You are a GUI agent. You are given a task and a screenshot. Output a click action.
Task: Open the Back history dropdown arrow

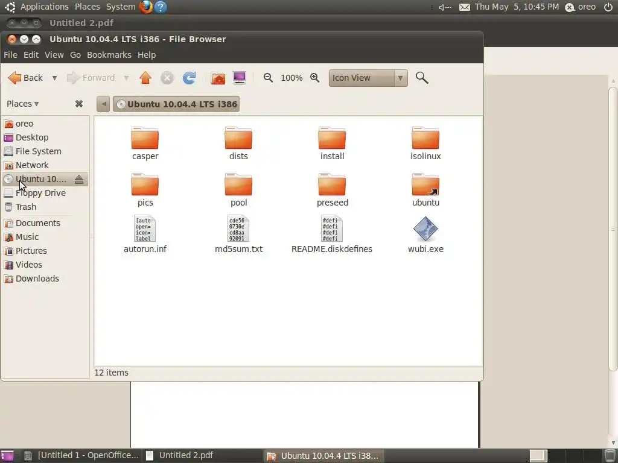click(x=54, y=78)
